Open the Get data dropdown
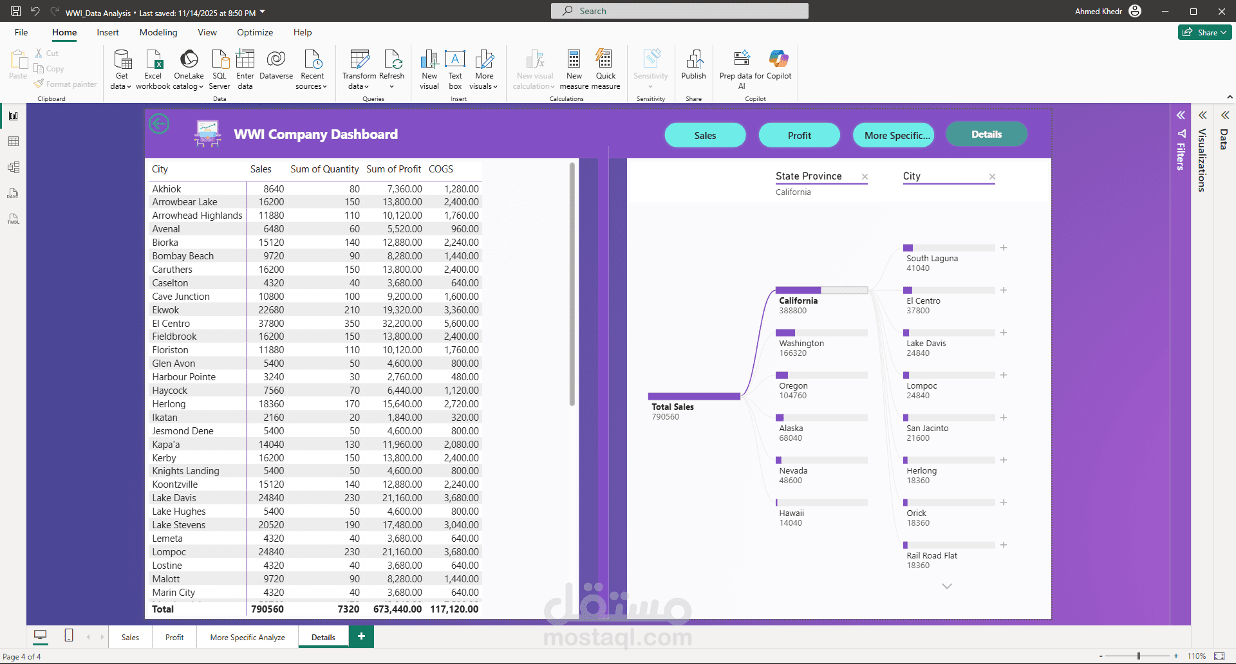The width and height of the screenshot is (1236, 664). pos(122,69)
